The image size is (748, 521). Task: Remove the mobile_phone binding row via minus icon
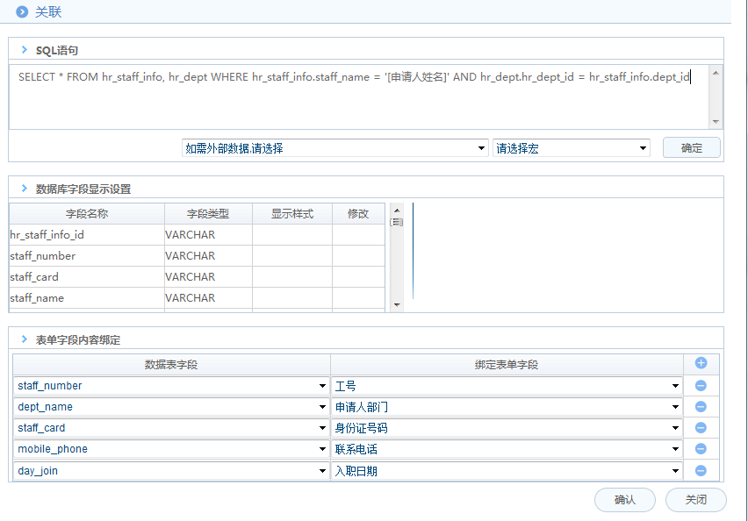click(701, 449)
